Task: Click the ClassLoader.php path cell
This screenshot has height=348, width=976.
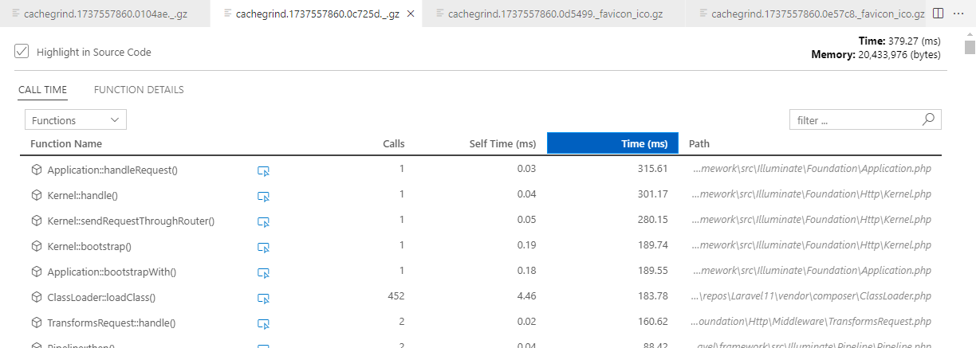Action: (x=812, y=296)
